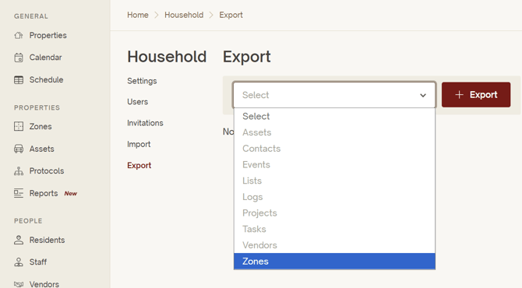Click the Calendar icon in sidebar
Viewport: 522px width, 288px height.
[19, 58]
